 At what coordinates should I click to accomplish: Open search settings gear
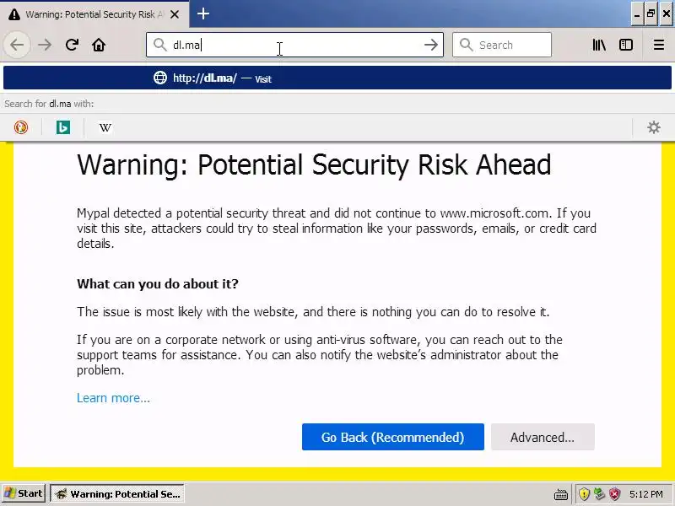(x=653, y=127)
